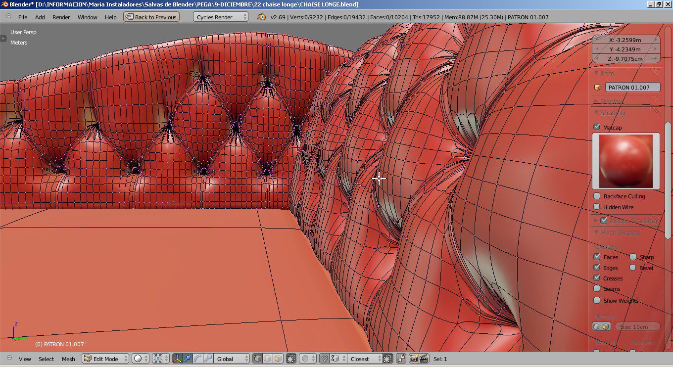Open the Render menu
The height and width of the screenshot is (367, 673).
point(61,17)
